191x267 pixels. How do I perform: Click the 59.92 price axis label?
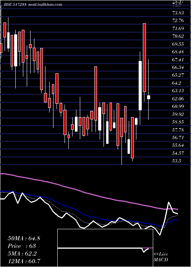178,114
